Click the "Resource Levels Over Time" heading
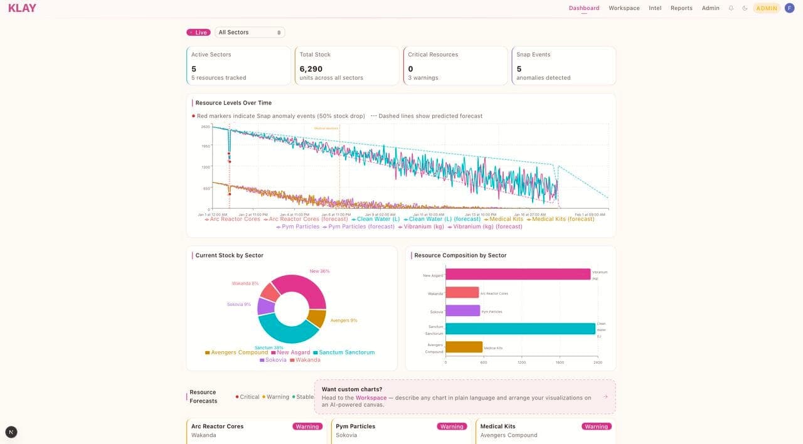The height and width of the screenshot is (444, 803). (x=233, y=103)
